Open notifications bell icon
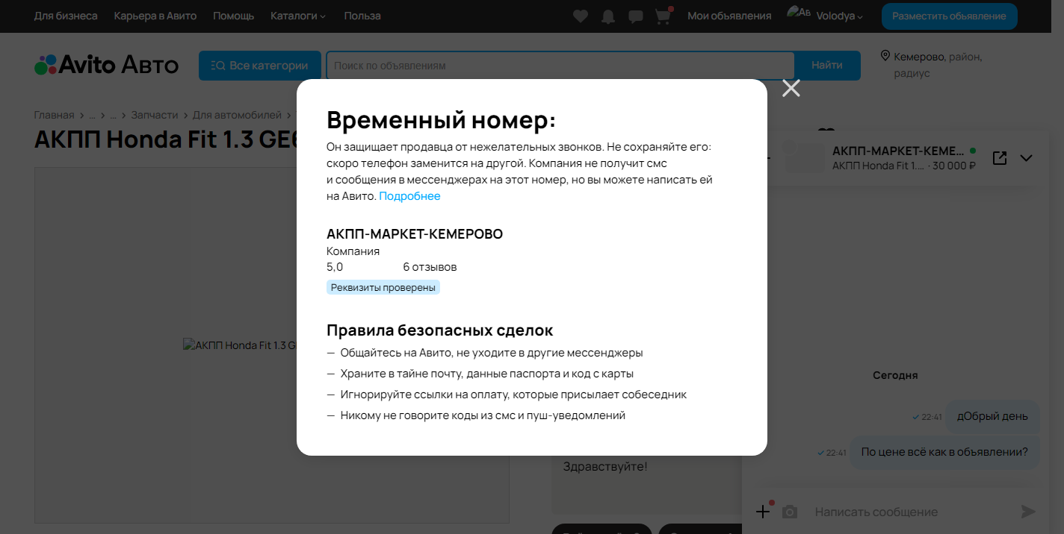 (x=608, y=16)
